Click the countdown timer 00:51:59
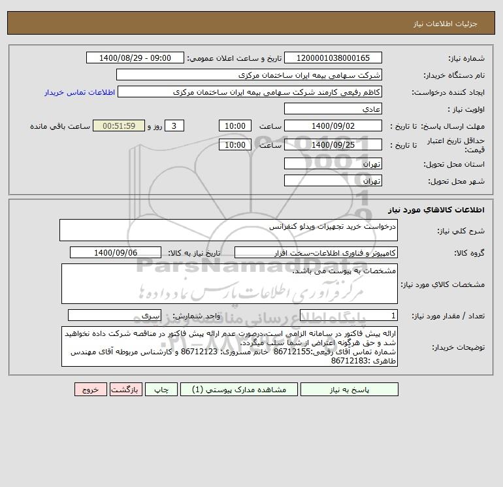Screen dimensions: 503x487 coord(119,126)
